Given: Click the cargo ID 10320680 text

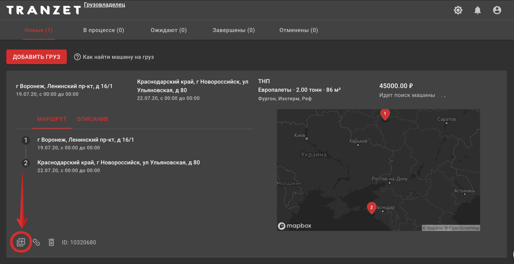Looking at the screenshot, I should [79, 242].
